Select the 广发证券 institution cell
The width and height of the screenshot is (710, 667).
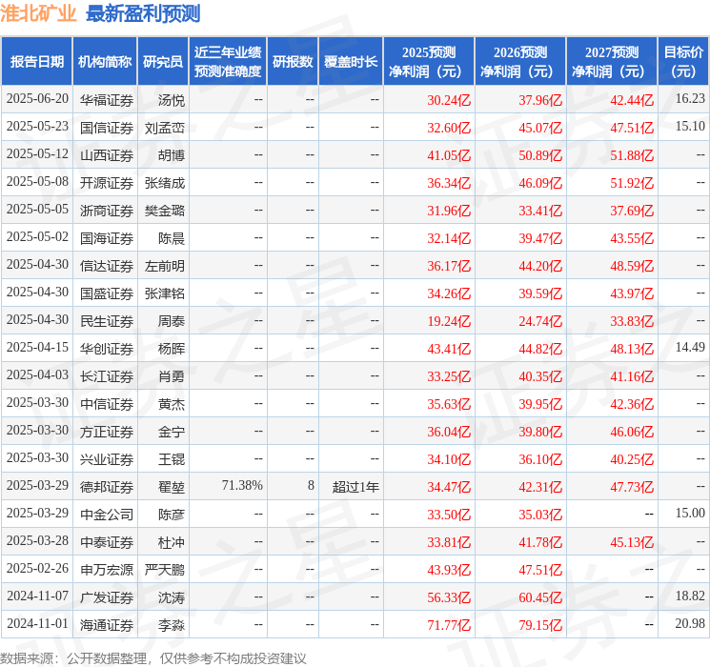[x=107, y=597]
